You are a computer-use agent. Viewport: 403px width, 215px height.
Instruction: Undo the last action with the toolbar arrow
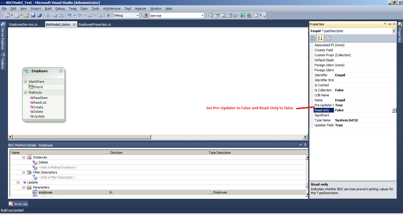point(70,15)
